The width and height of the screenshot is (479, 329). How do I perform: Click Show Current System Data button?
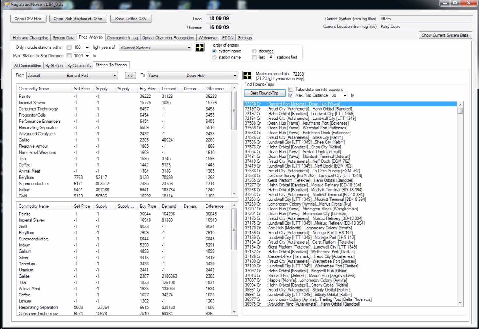(445, 35)
